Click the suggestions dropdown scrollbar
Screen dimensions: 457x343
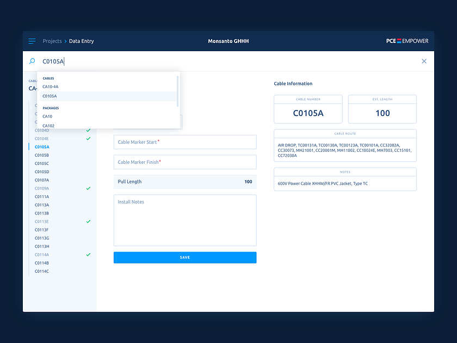(x=177, y=91)
